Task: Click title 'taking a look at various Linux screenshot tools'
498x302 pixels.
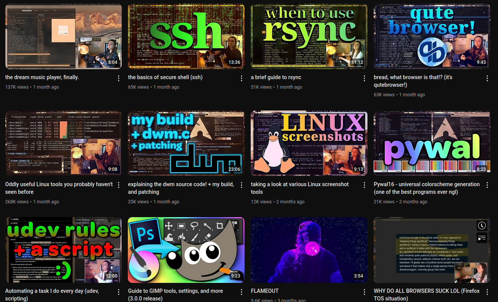Action: pos(300,188)
